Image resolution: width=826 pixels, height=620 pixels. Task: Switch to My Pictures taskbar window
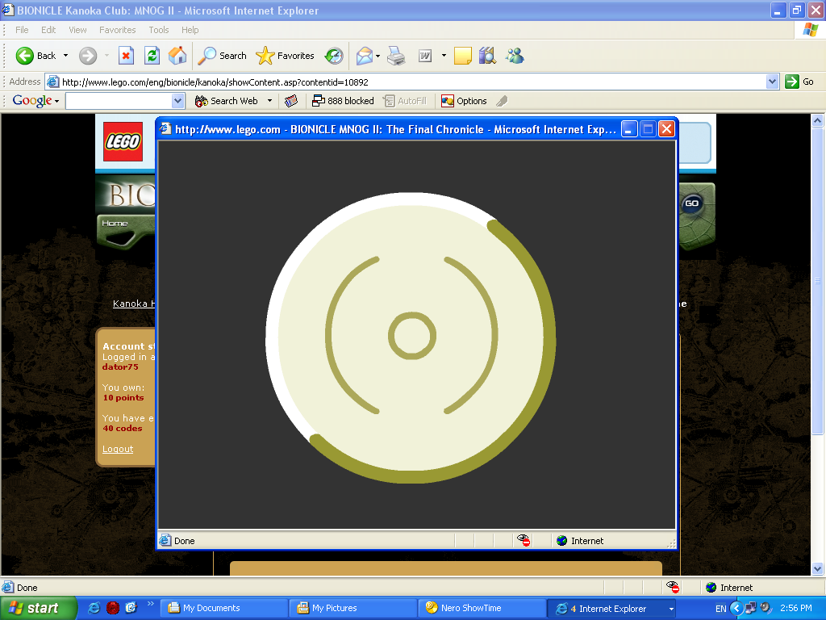[354, 608]
